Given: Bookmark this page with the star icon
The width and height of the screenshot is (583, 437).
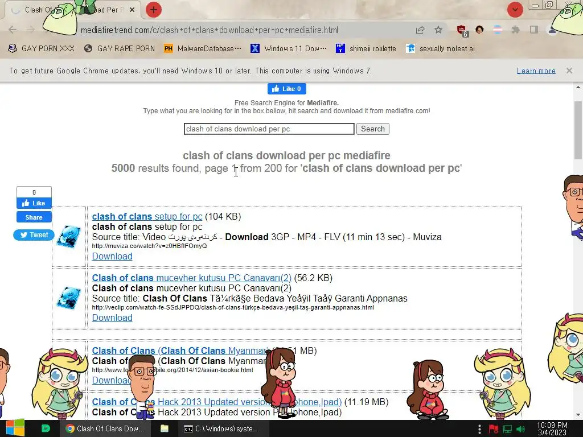Looking at the screenshot, I should [x=438, y=30].
